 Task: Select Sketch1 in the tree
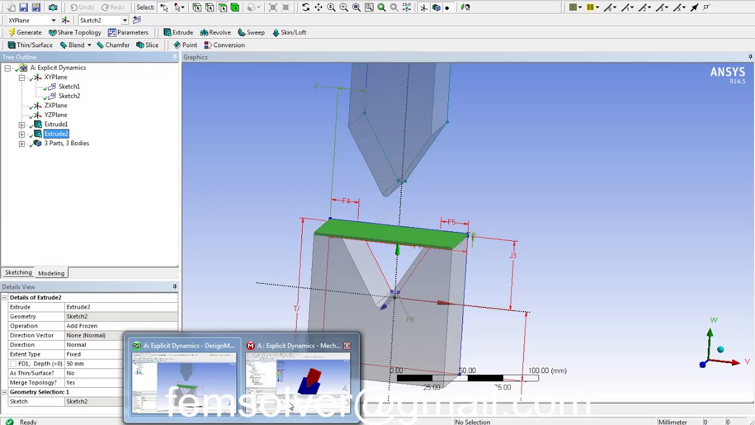[68, 87]
